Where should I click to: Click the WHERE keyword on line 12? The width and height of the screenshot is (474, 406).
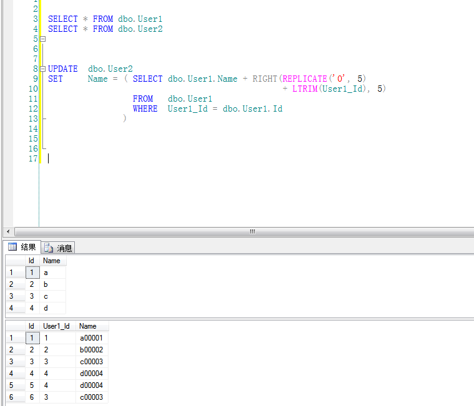tap(145, 109)
